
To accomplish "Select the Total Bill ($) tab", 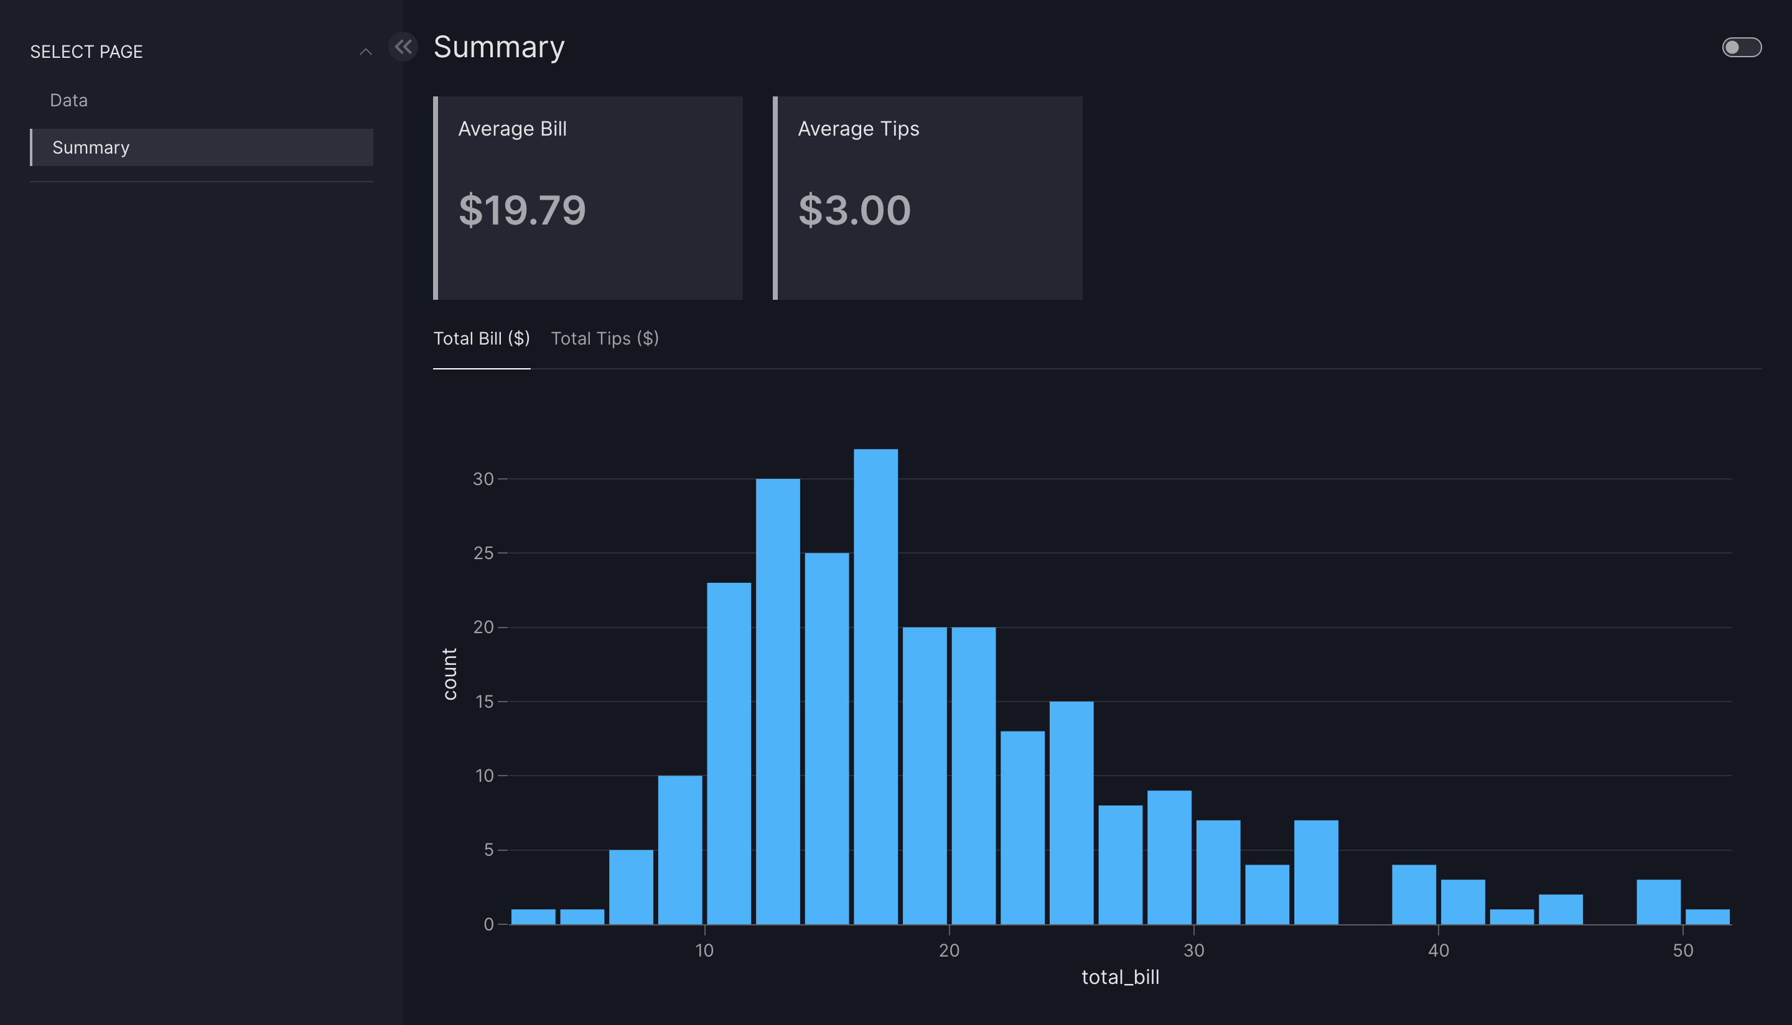I will [481, 338].
